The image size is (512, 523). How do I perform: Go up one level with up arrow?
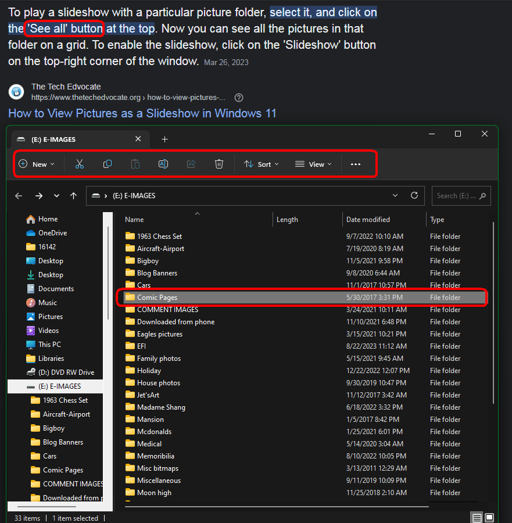[74, 196]
